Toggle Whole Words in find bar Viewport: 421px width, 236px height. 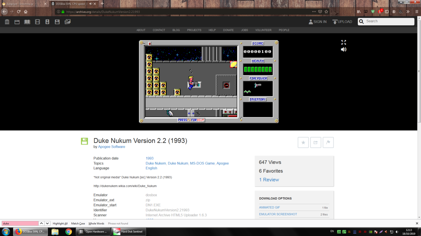(x=96, y=224)
